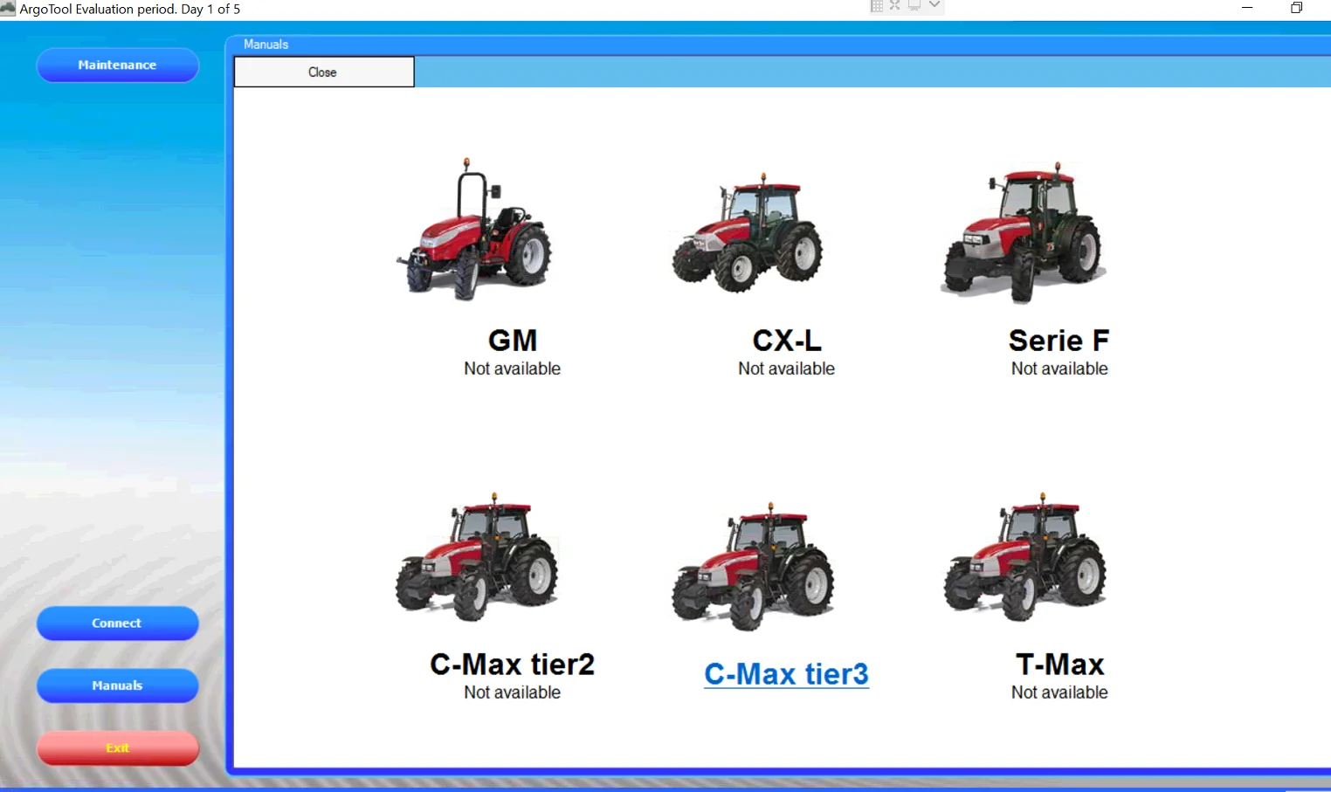Click the C-Max tier2 tractor image
The width and height of the screenshot is (1331, 792).
coord(478,557)
